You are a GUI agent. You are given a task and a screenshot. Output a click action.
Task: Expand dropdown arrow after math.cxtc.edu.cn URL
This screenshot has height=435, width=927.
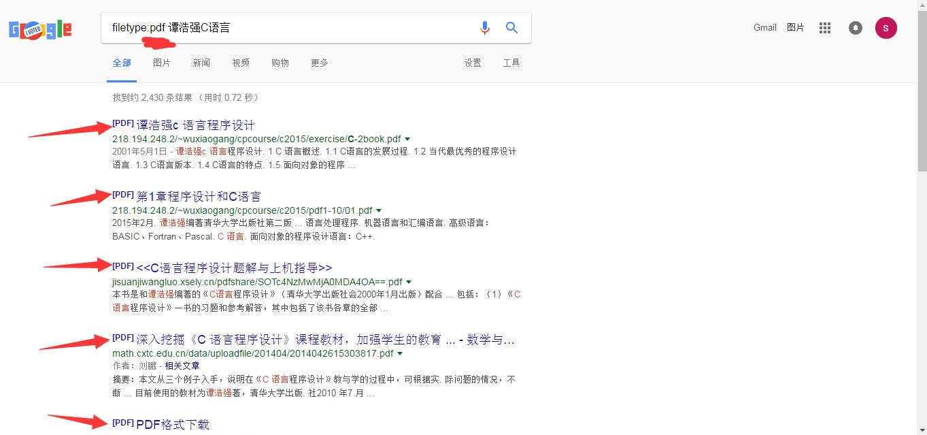point(400,353)
